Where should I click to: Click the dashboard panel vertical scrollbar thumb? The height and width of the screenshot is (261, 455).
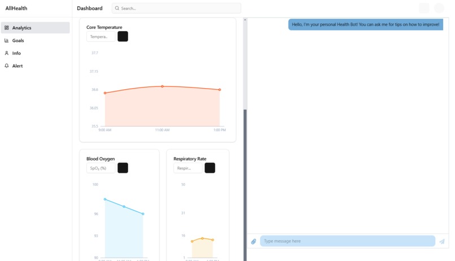[x=245, y=185]
